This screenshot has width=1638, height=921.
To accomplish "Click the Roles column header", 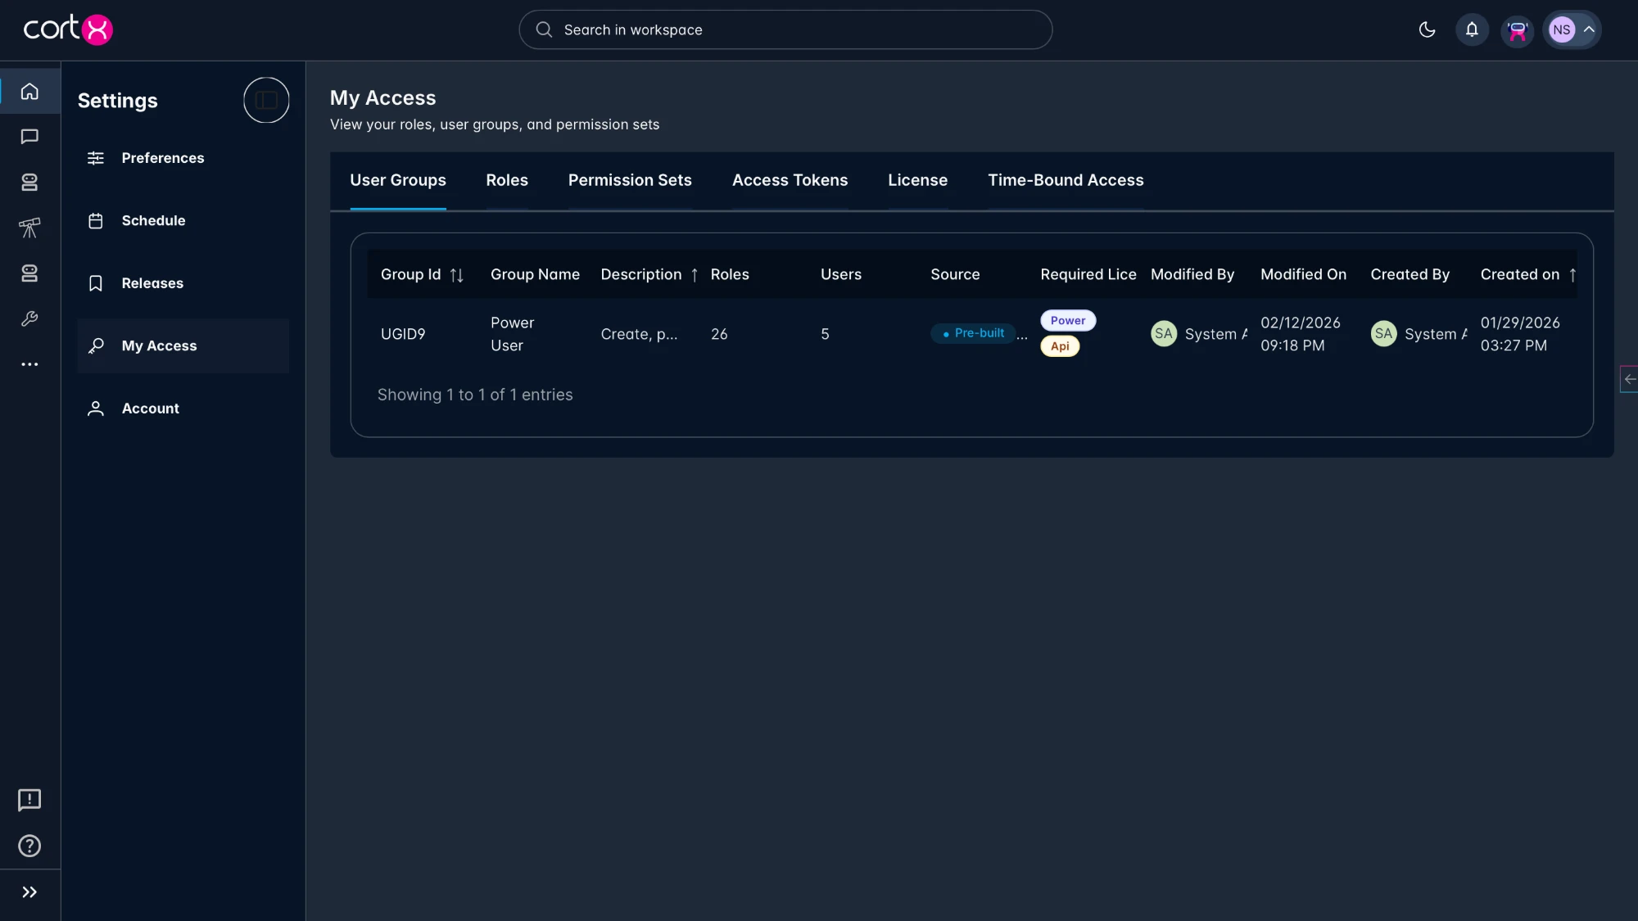I will coord(730,274).
